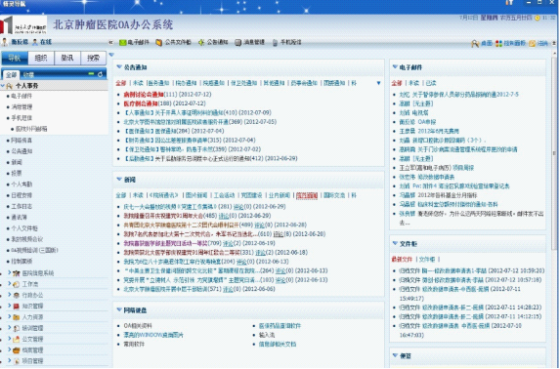Expand the 行政办公 tree node
Viewport: 560px width, 369px height.
tap(10, 295)
